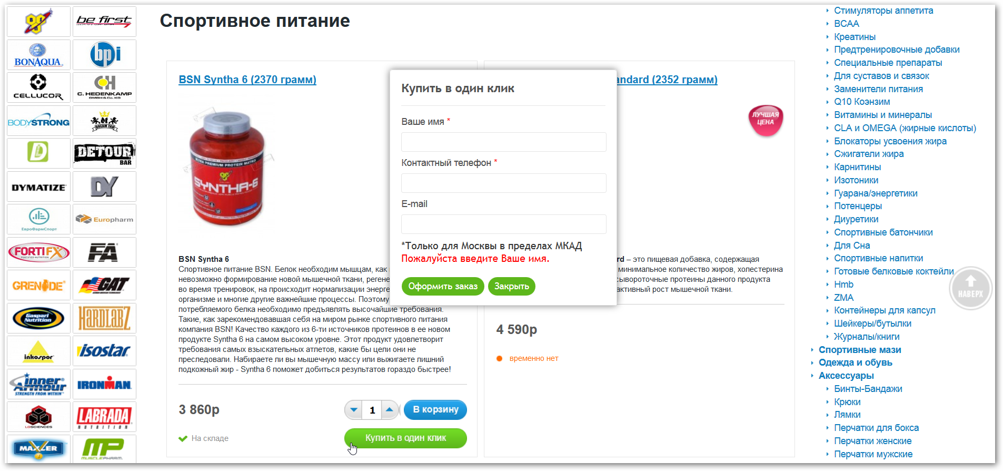Open the Grenade brand logo

[x=38, y=285]
